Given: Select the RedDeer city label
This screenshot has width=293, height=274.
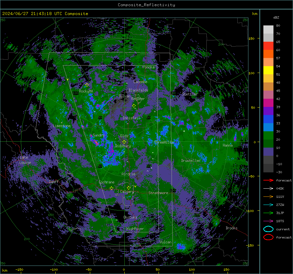Looking at the screenshot, I should tap(138, 99).
